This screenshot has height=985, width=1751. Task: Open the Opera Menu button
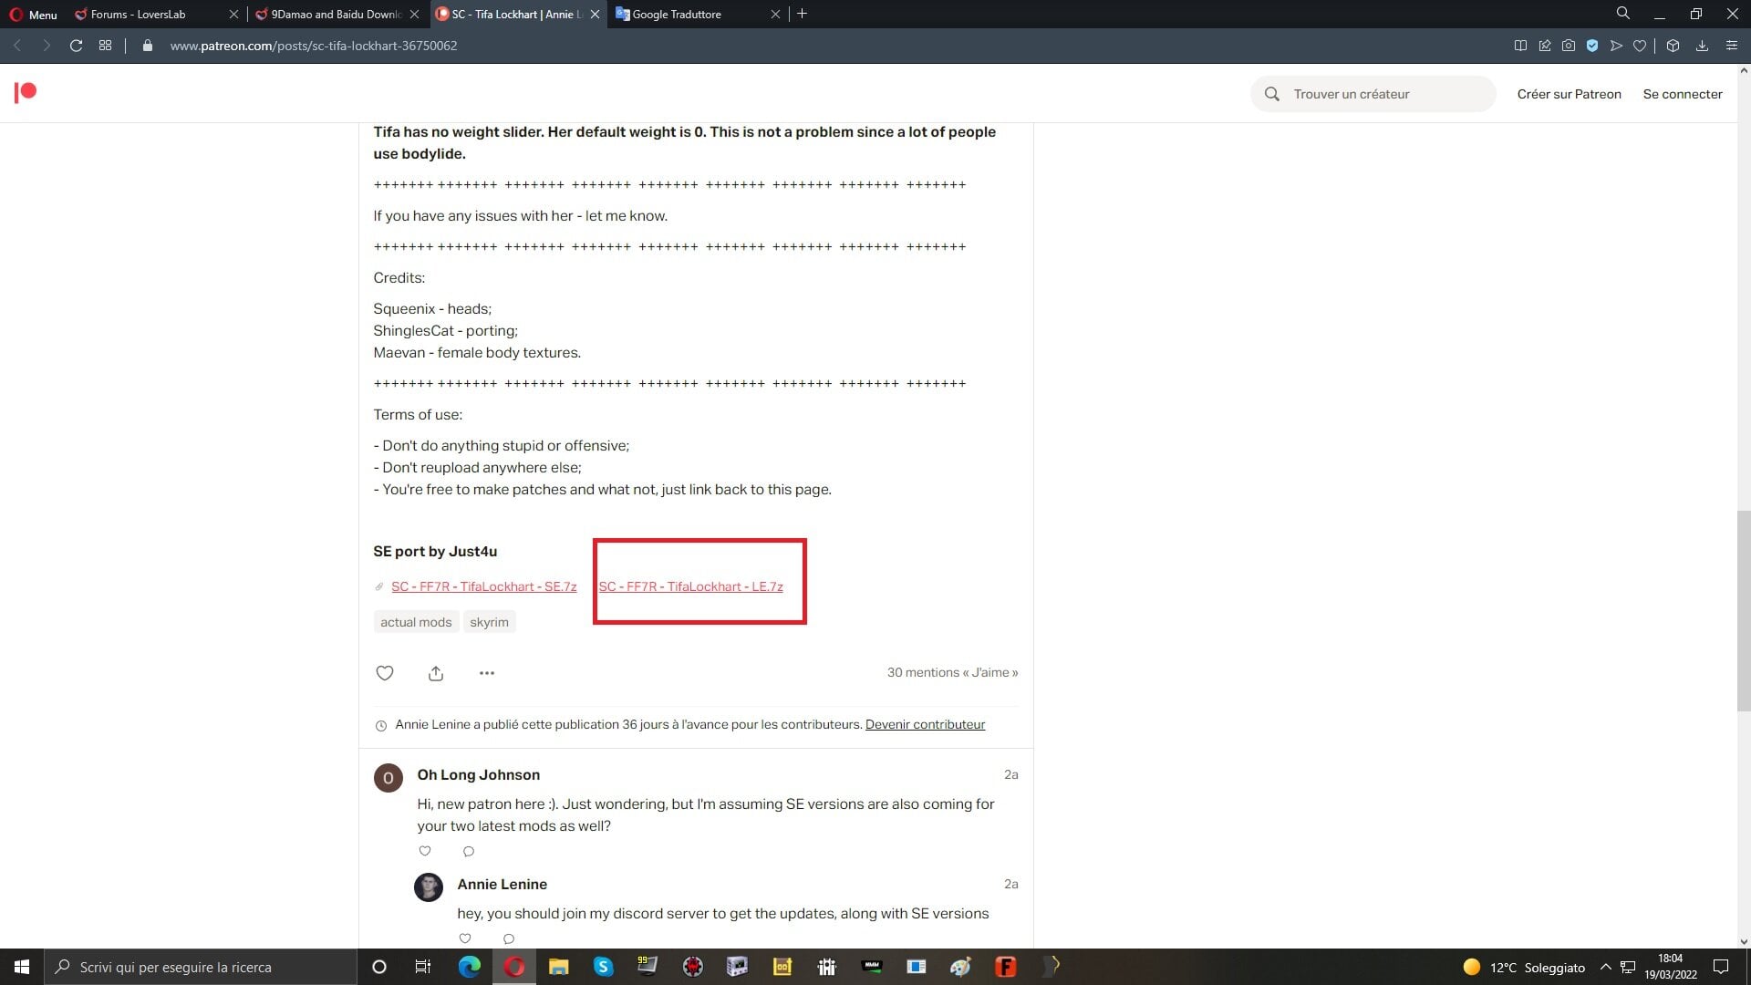coord(34,15)
